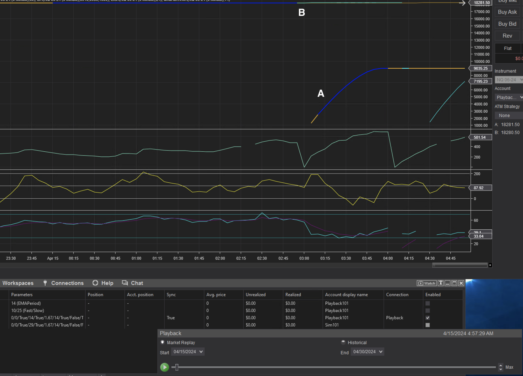The height and width of the screenshot is (376, 523).
Task: Enable the 14 (EMAPeriod) strategy checkbox
Action: coord(427,303)
